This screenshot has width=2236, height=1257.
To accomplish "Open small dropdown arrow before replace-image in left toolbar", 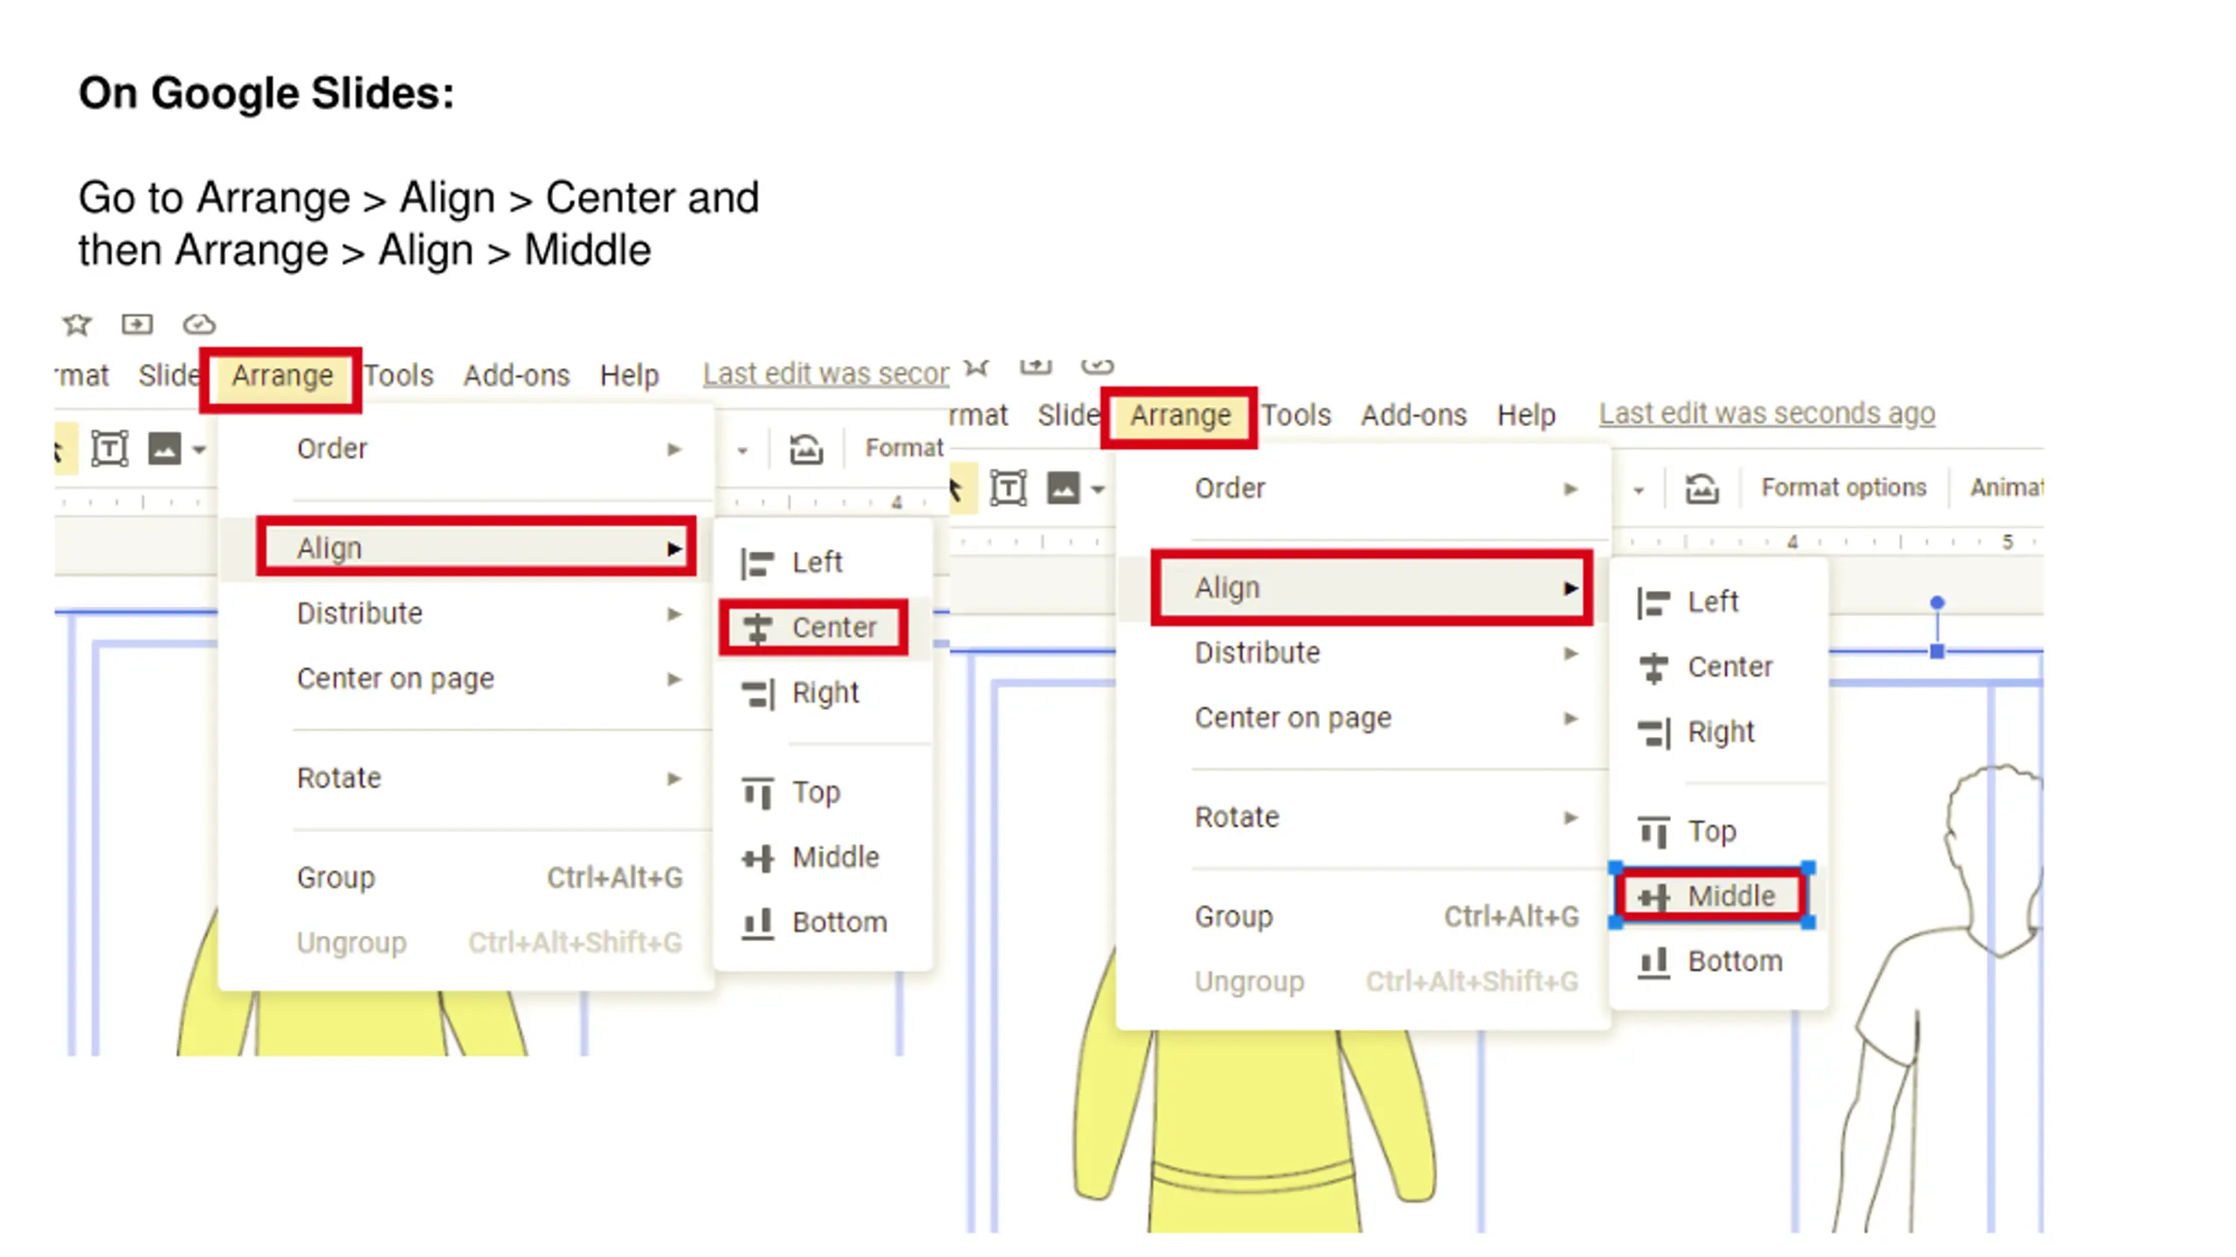I will tap(742, 451).
